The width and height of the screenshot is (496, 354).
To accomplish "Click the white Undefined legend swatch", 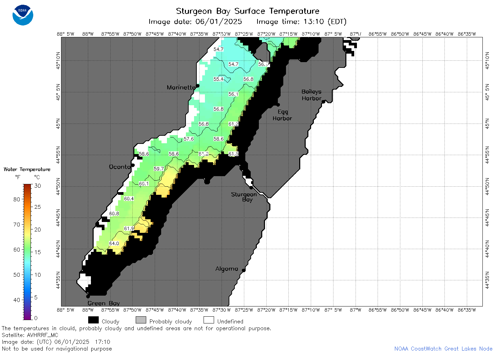I will (209, 320).
